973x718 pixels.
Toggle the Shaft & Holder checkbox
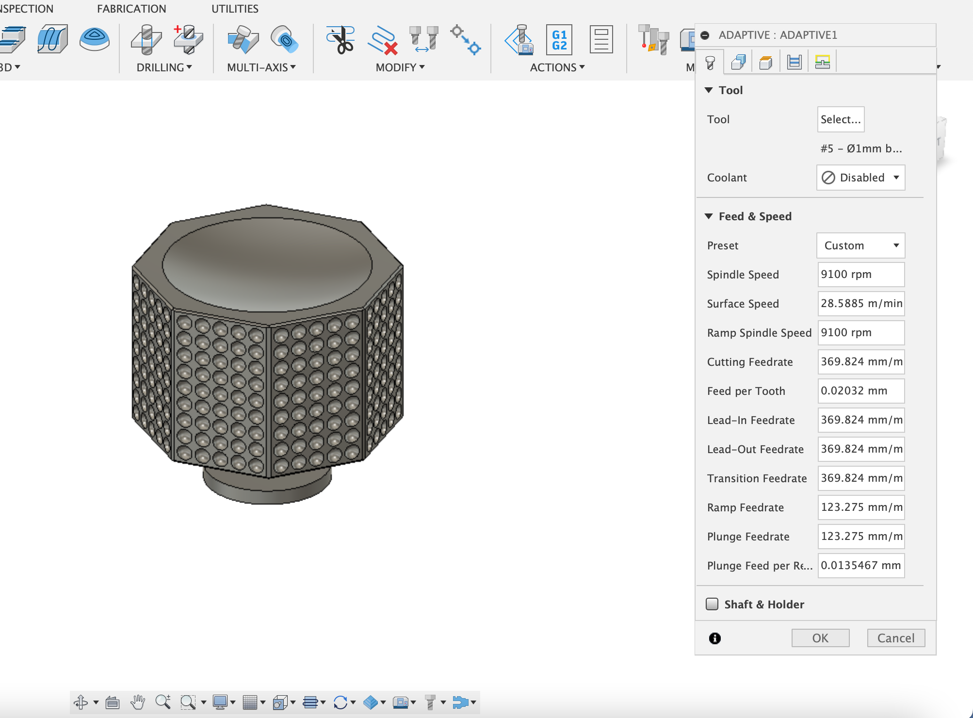pyautogui.click(x=712, y=604)
